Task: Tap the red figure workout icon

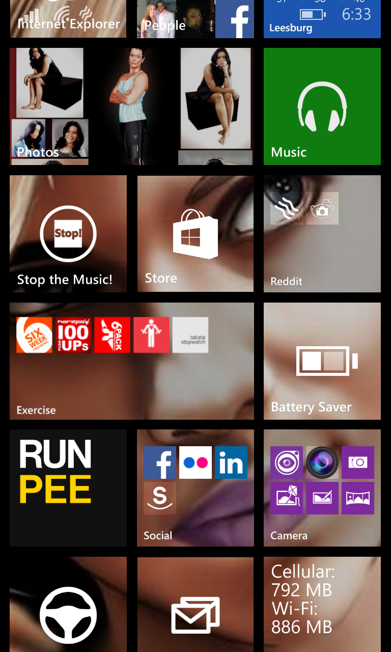Action: tap(151, 335)
